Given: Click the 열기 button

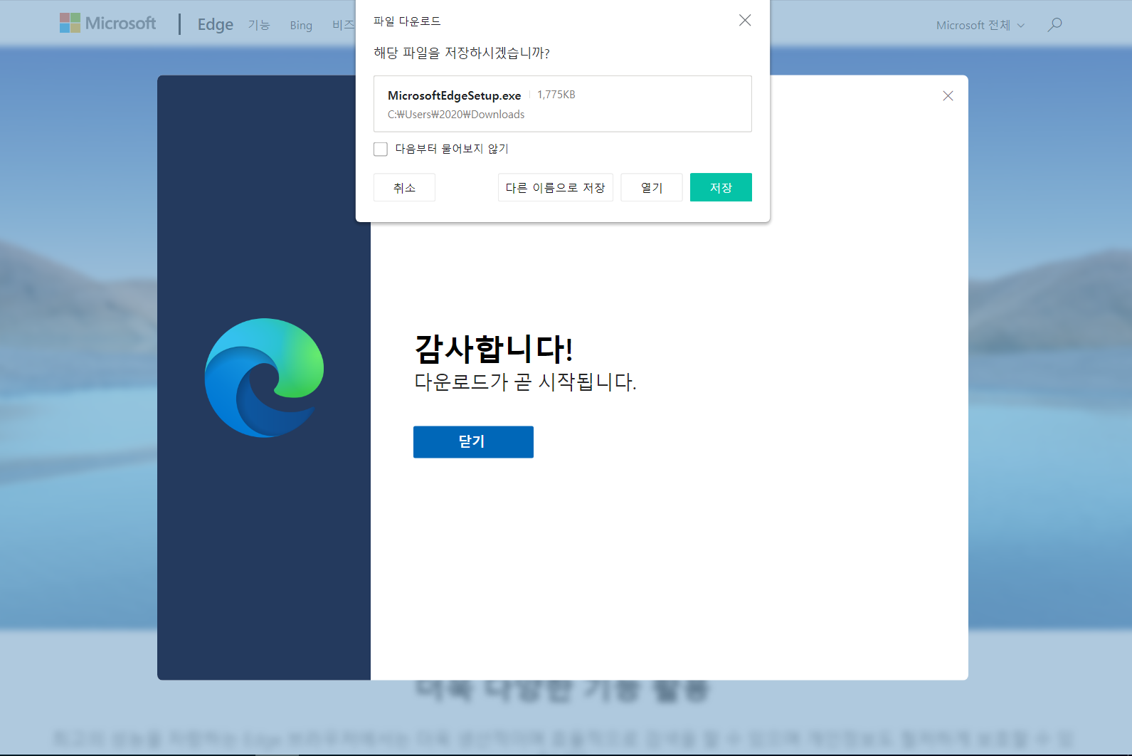Looking at the screenshot, I should click(x=652, y=187).
